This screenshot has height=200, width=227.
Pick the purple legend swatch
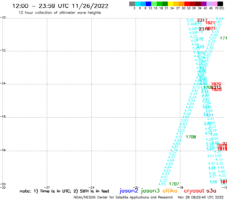tap(204, 4)
